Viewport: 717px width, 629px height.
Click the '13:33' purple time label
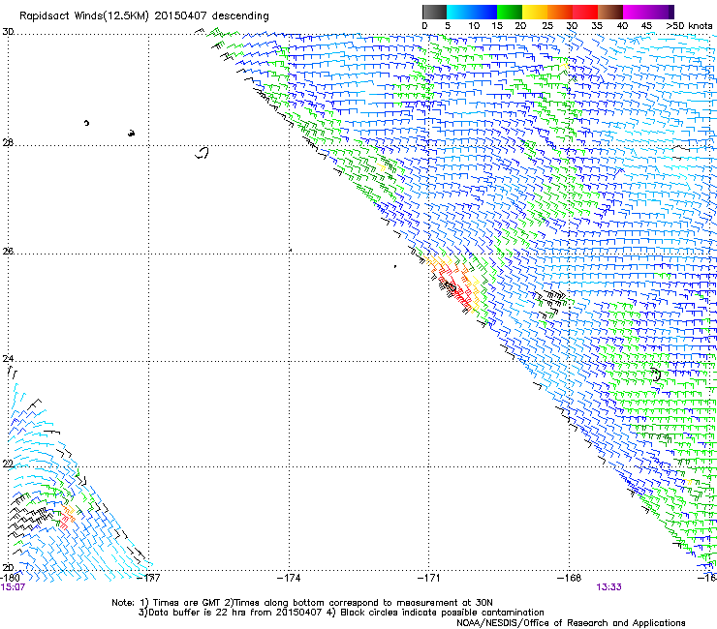608,587
